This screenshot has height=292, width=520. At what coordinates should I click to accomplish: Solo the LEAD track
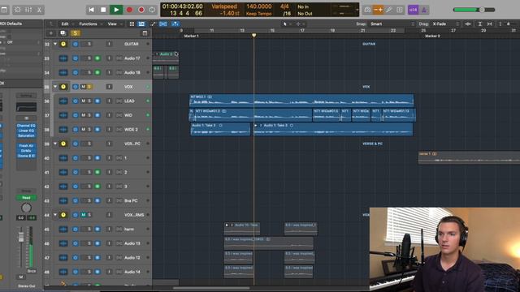(x=89, y=101)
